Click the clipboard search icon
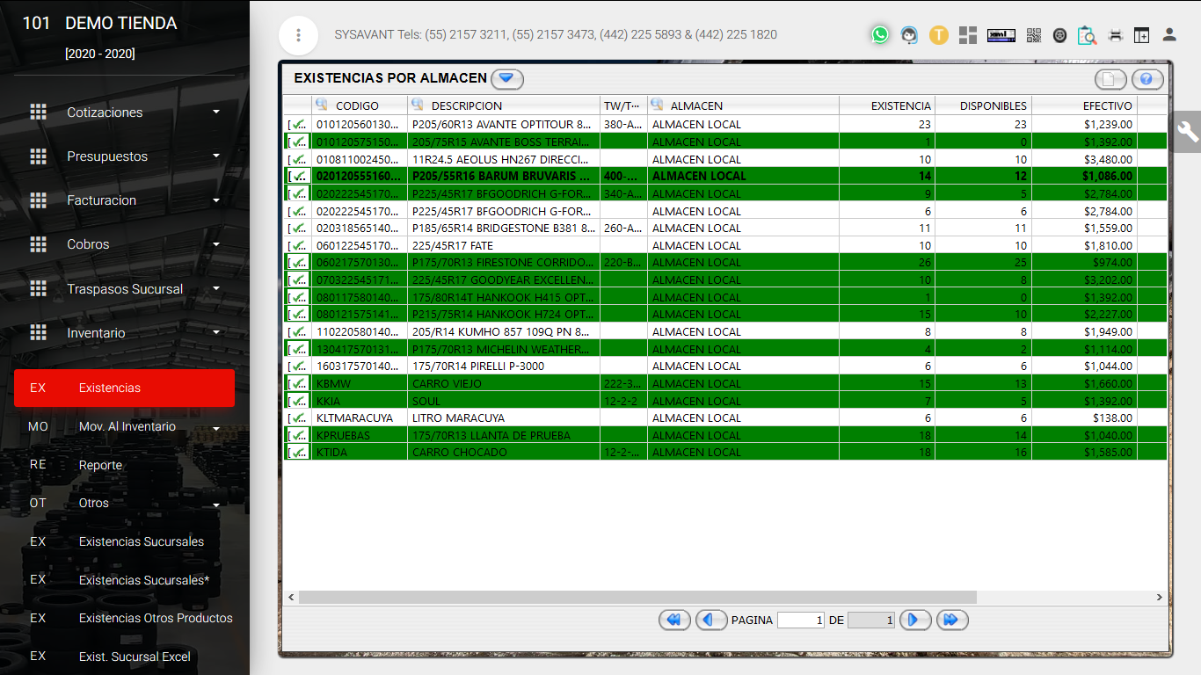The width and height of the screenshot is (1201, 675). [1087, 35]
